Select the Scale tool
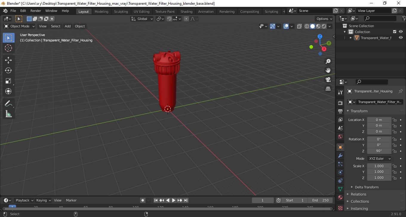This screenshot has width=406, height=217. [x=8, y=81]
